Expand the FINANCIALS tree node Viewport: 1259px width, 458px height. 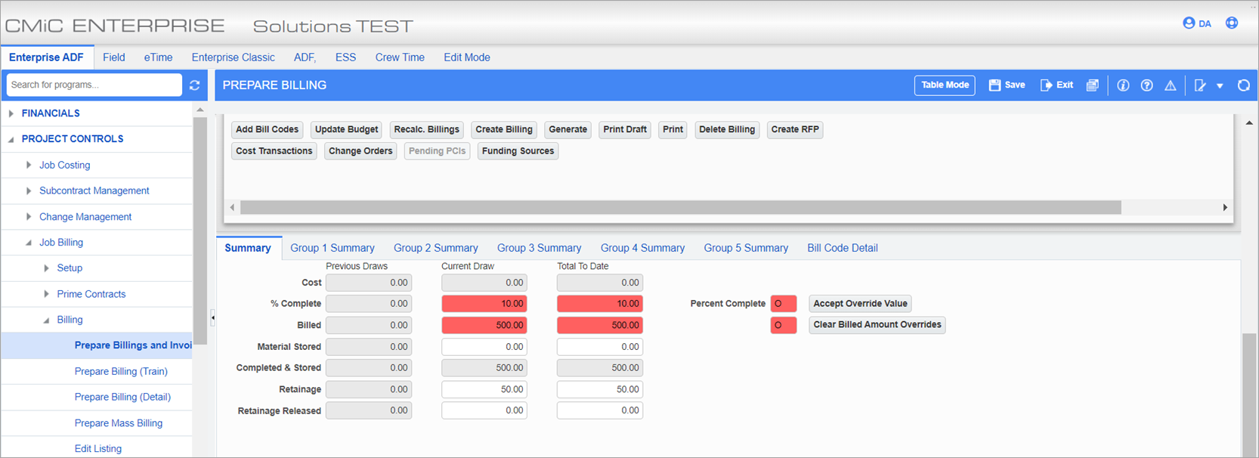point(11,113)
